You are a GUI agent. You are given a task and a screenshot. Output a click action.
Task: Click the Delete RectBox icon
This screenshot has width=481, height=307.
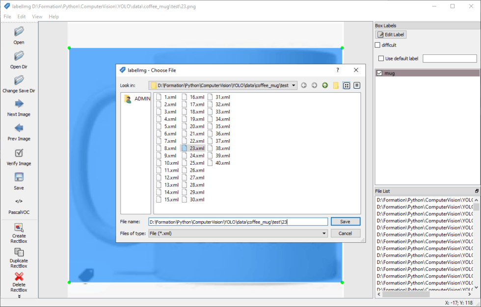coord(19,277)
